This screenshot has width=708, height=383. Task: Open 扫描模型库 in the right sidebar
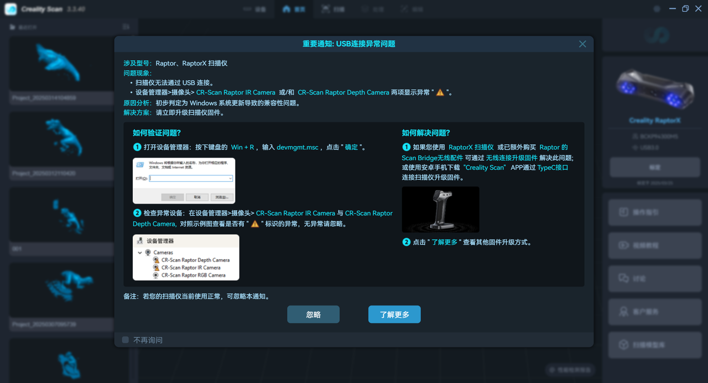pos(655,345)
